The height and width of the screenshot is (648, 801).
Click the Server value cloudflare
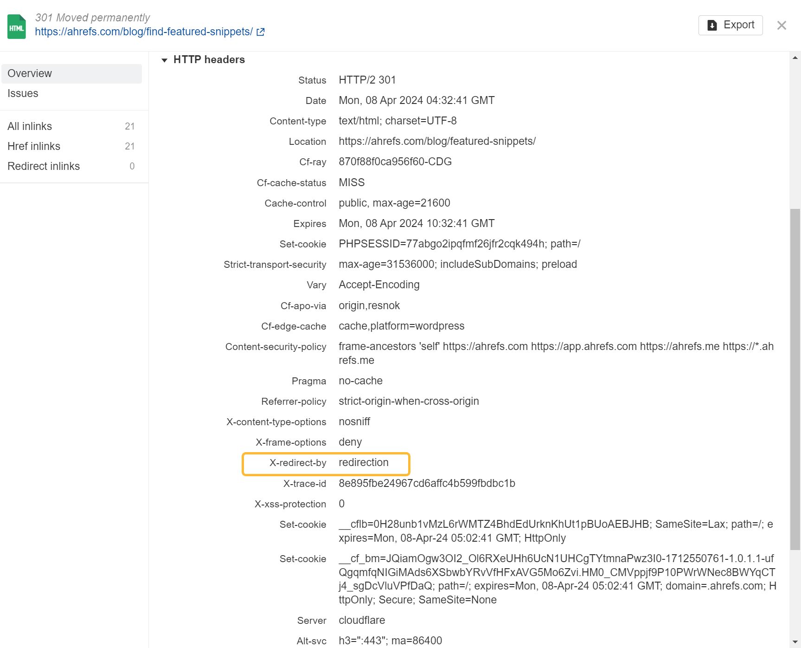click(x=361, y=620)
